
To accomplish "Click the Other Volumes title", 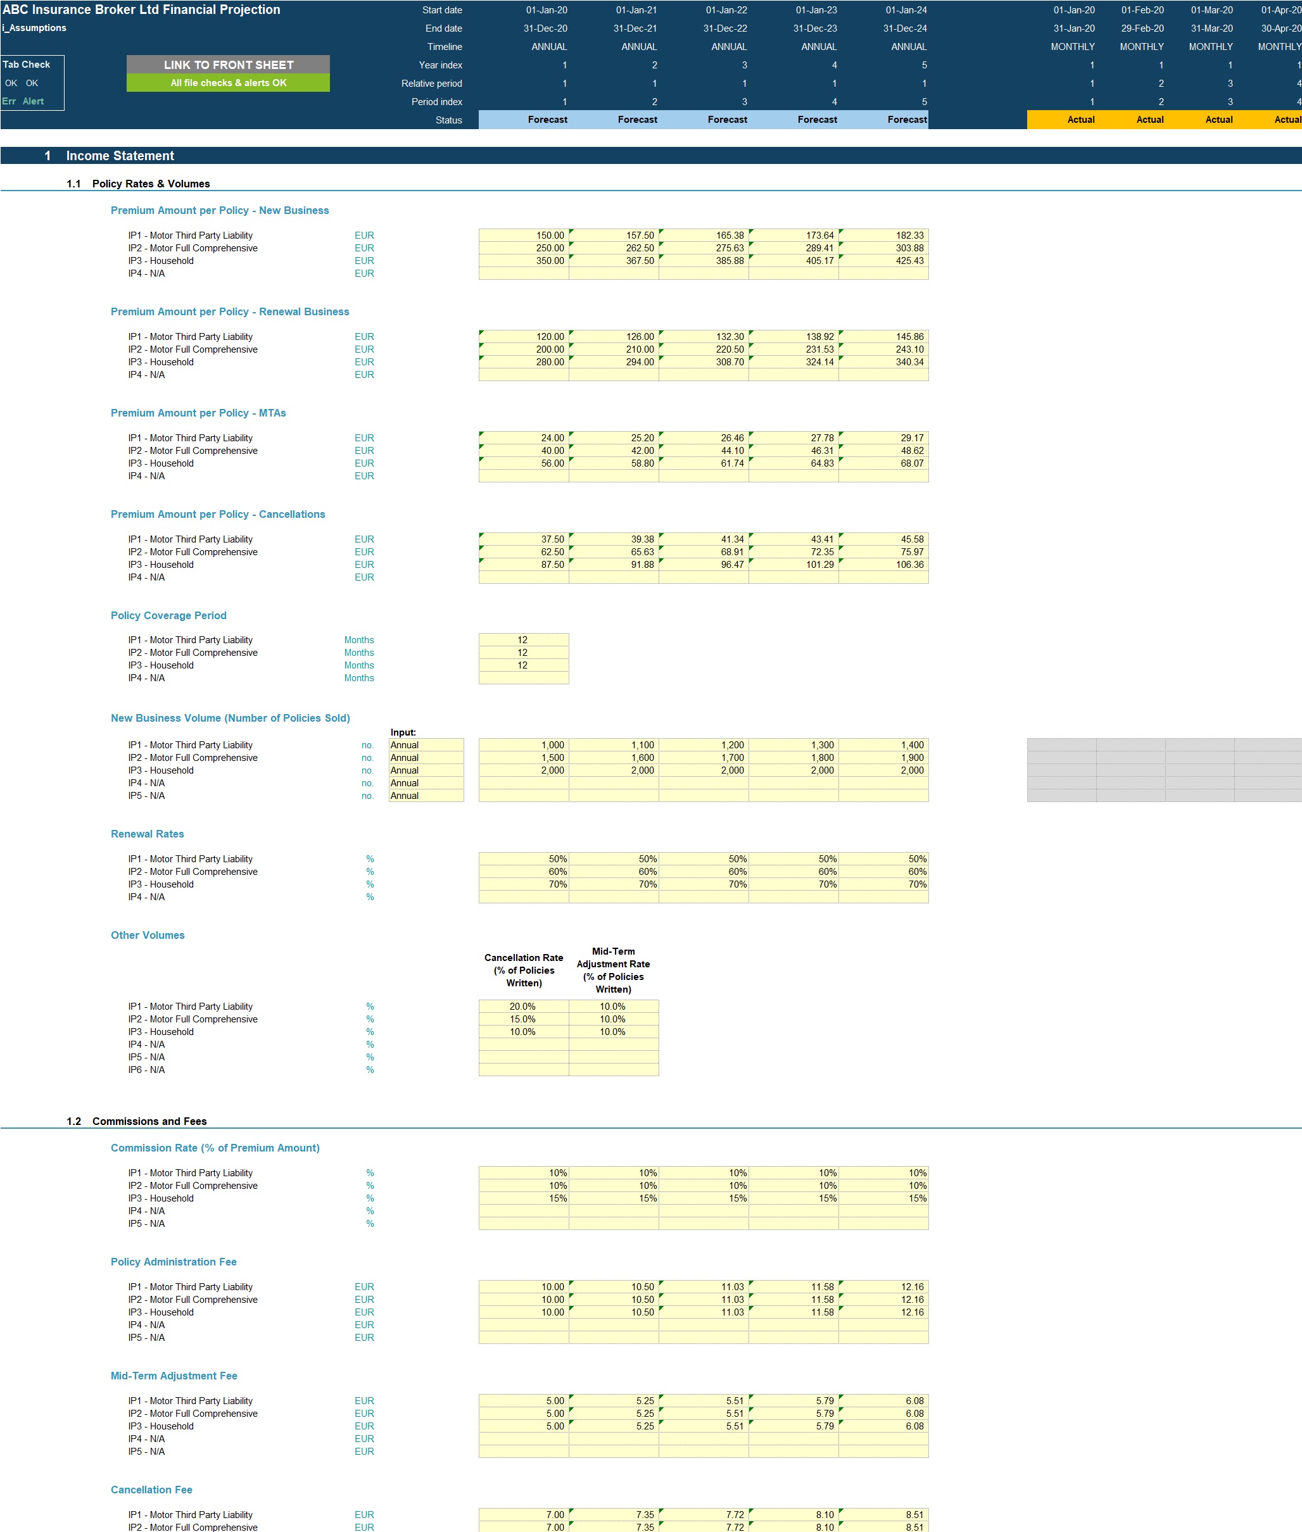I will [148, 935].
